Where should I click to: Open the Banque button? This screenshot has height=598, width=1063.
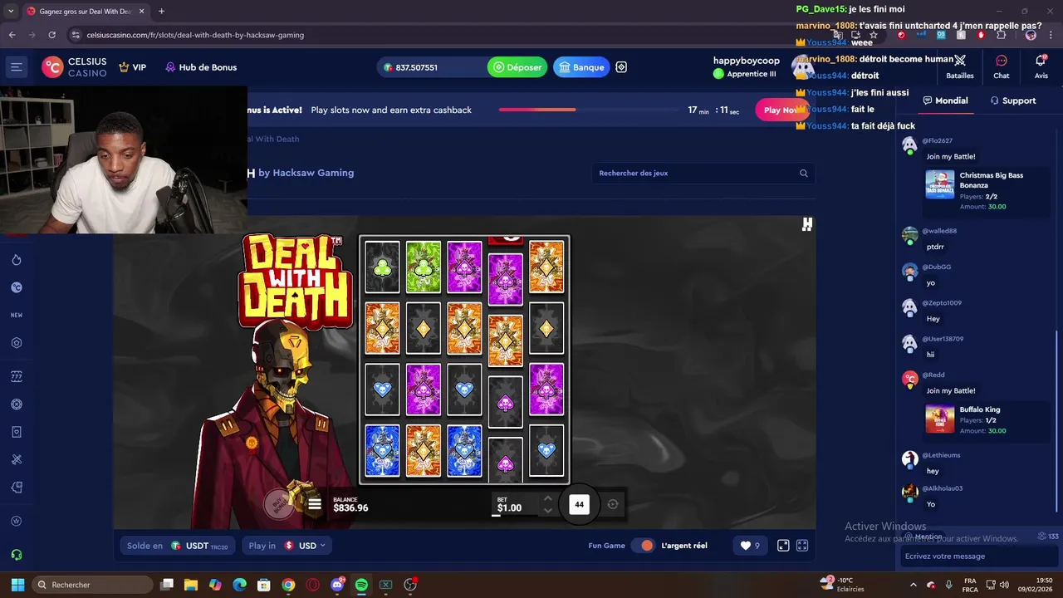click(581, 67)
